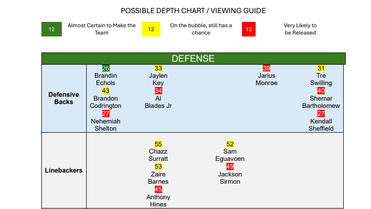Click yellow number 52 above Sam Eguavoen
Screen dimensions: 371x209
[x=230, y=144]
